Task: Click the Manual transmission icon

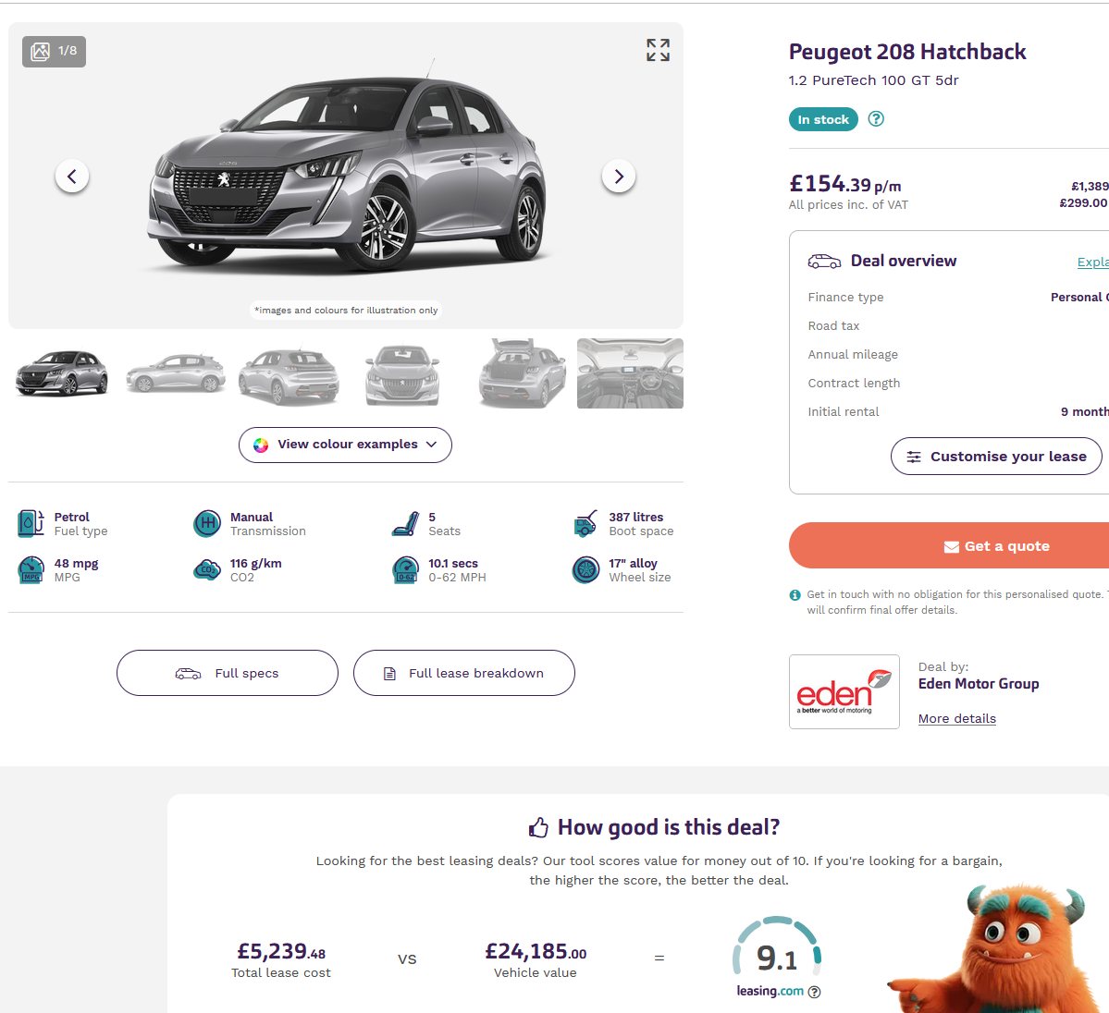Action: (x=207, y=524)
